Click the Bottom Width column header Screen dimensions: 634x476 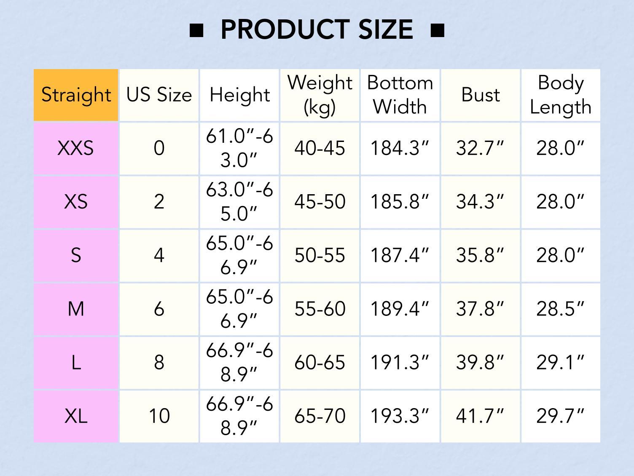[x=400, y=95]
